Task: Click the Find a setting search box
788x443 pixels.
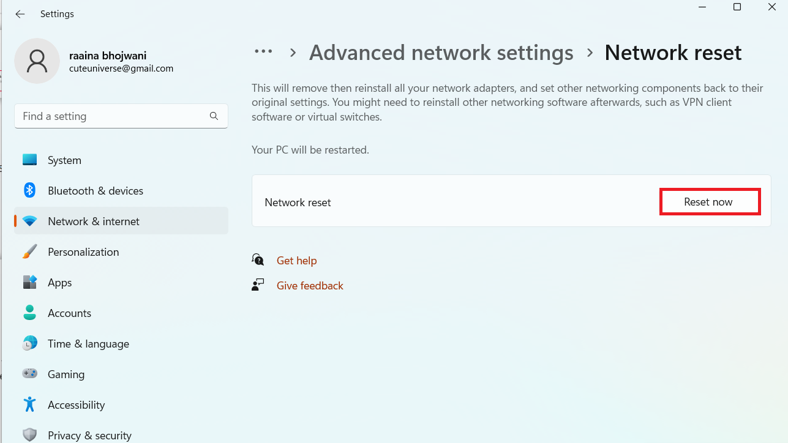Action: click(x=113, y=116)
